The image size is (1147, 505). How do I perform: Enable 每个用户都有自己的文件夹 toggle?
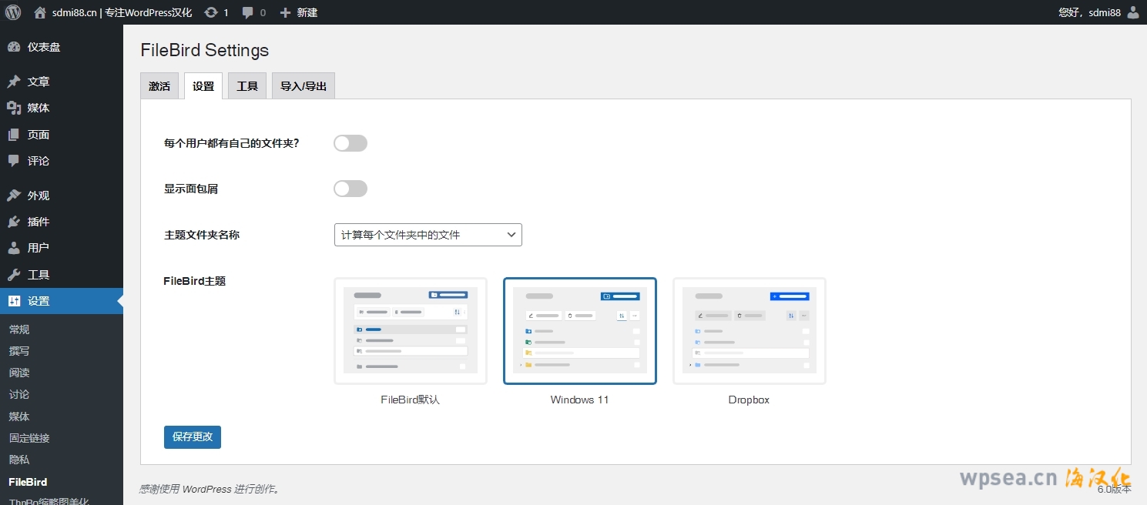pyautogui.click(x=350, y=143)
